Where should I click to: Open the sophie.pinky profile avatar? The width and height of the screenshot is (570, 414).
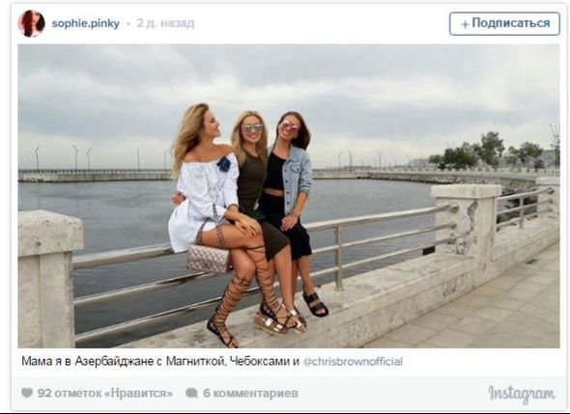coord(32,23)
